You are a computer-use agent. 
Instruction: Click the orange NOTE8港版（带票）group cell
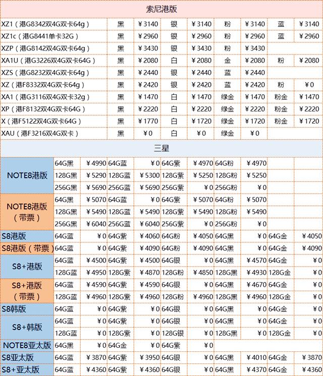coord(27,212)
